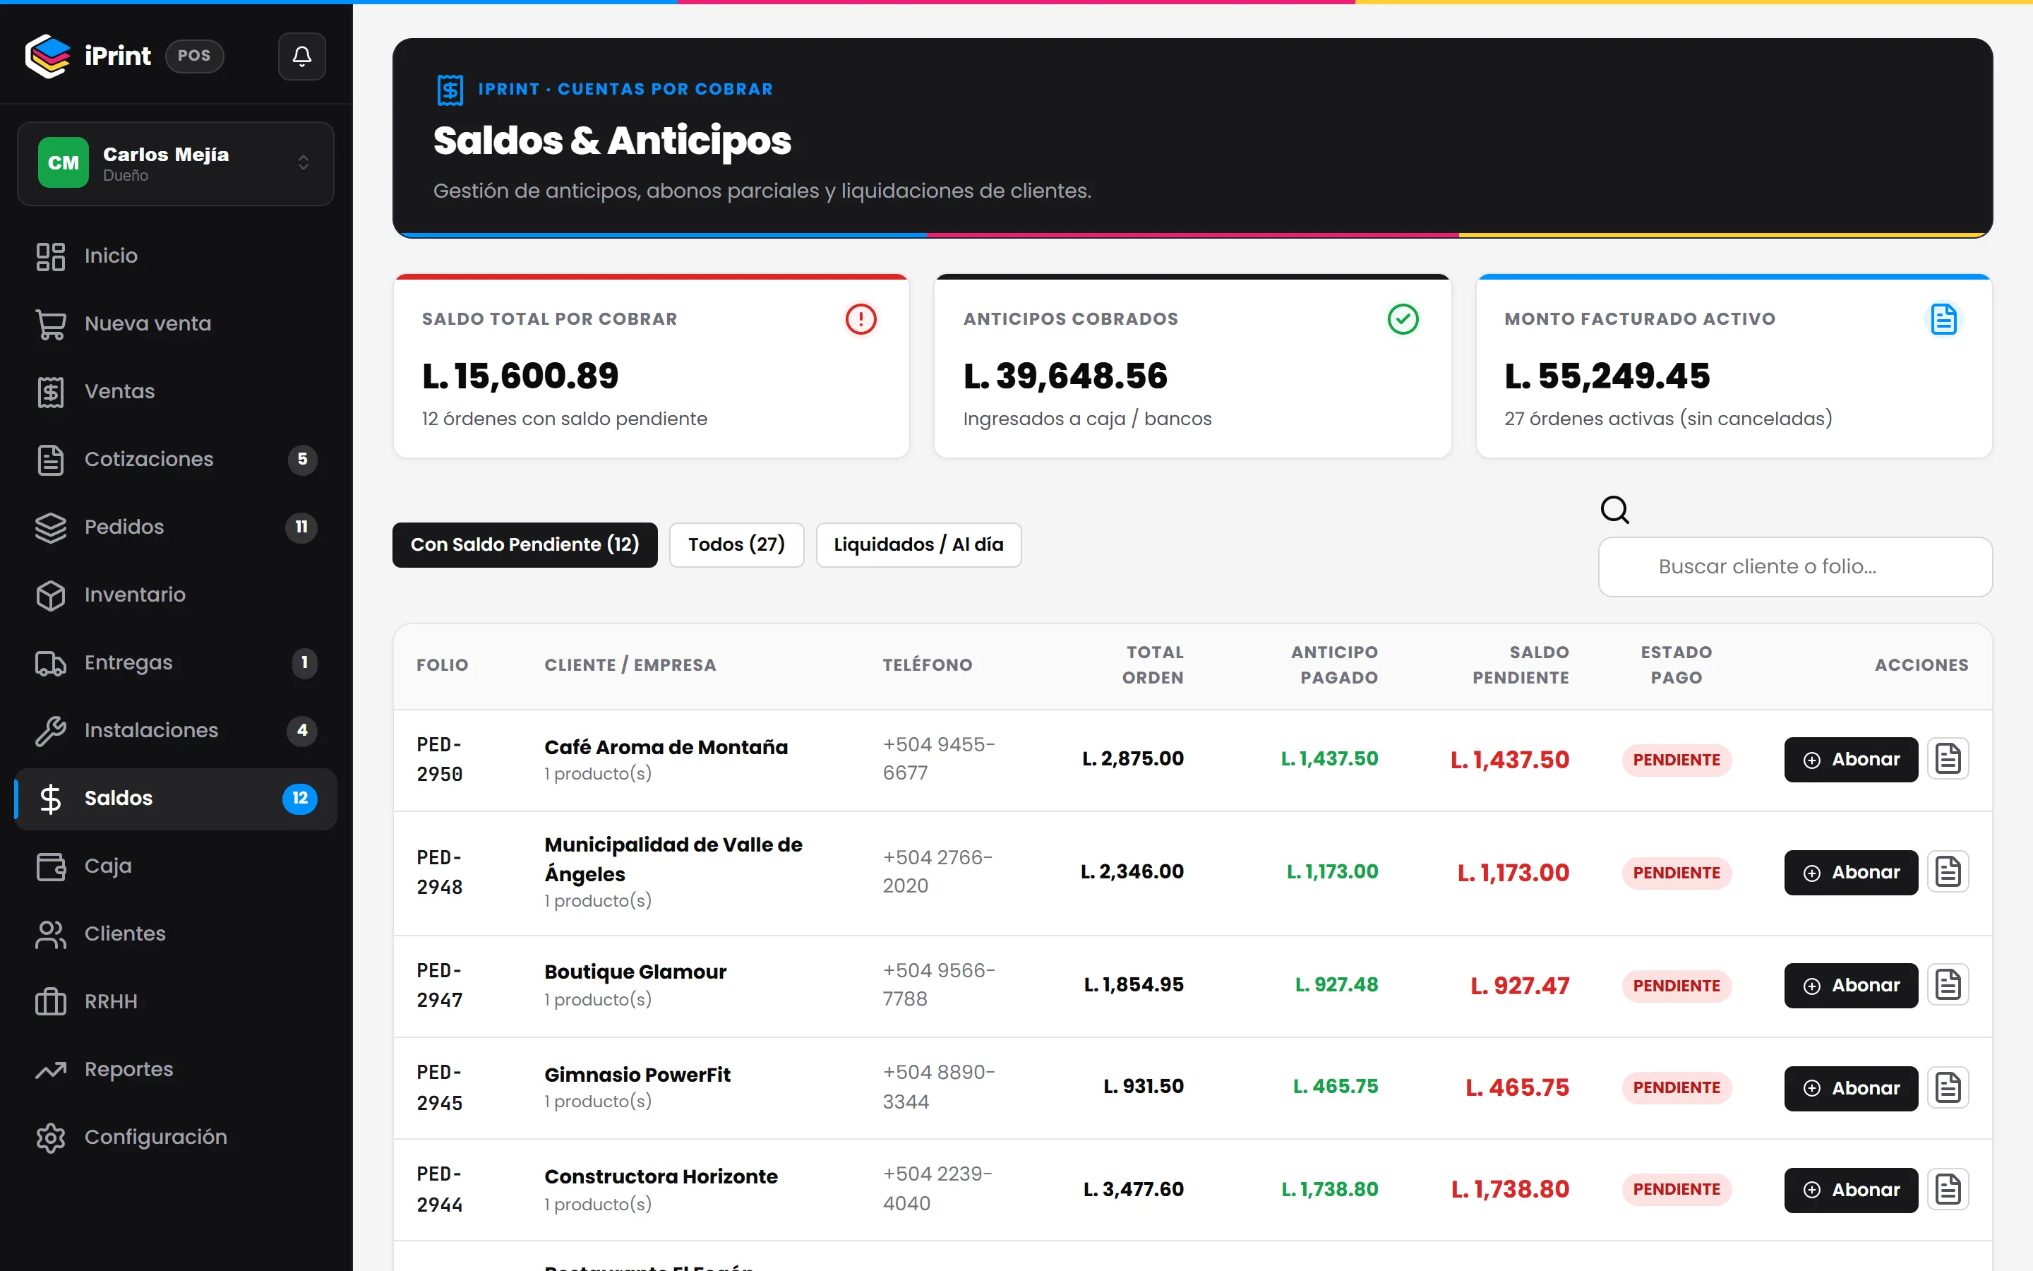Screen dimensions: 2033x1271
Task: Open the Reportes section
Action: coord(176,1070)
